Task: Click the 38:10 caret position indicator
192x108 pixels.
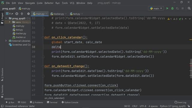Action: [127, 106]
